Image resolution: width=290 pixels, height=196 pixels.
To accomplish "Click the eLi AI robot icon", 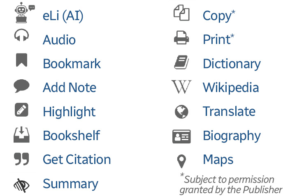I will (x=25, y=13).
